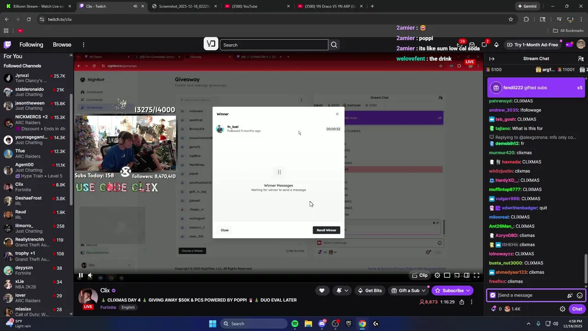Create a Clip of the stream
Image resolution: width=588 pixels, height=331 pixels.
point(420,275)
